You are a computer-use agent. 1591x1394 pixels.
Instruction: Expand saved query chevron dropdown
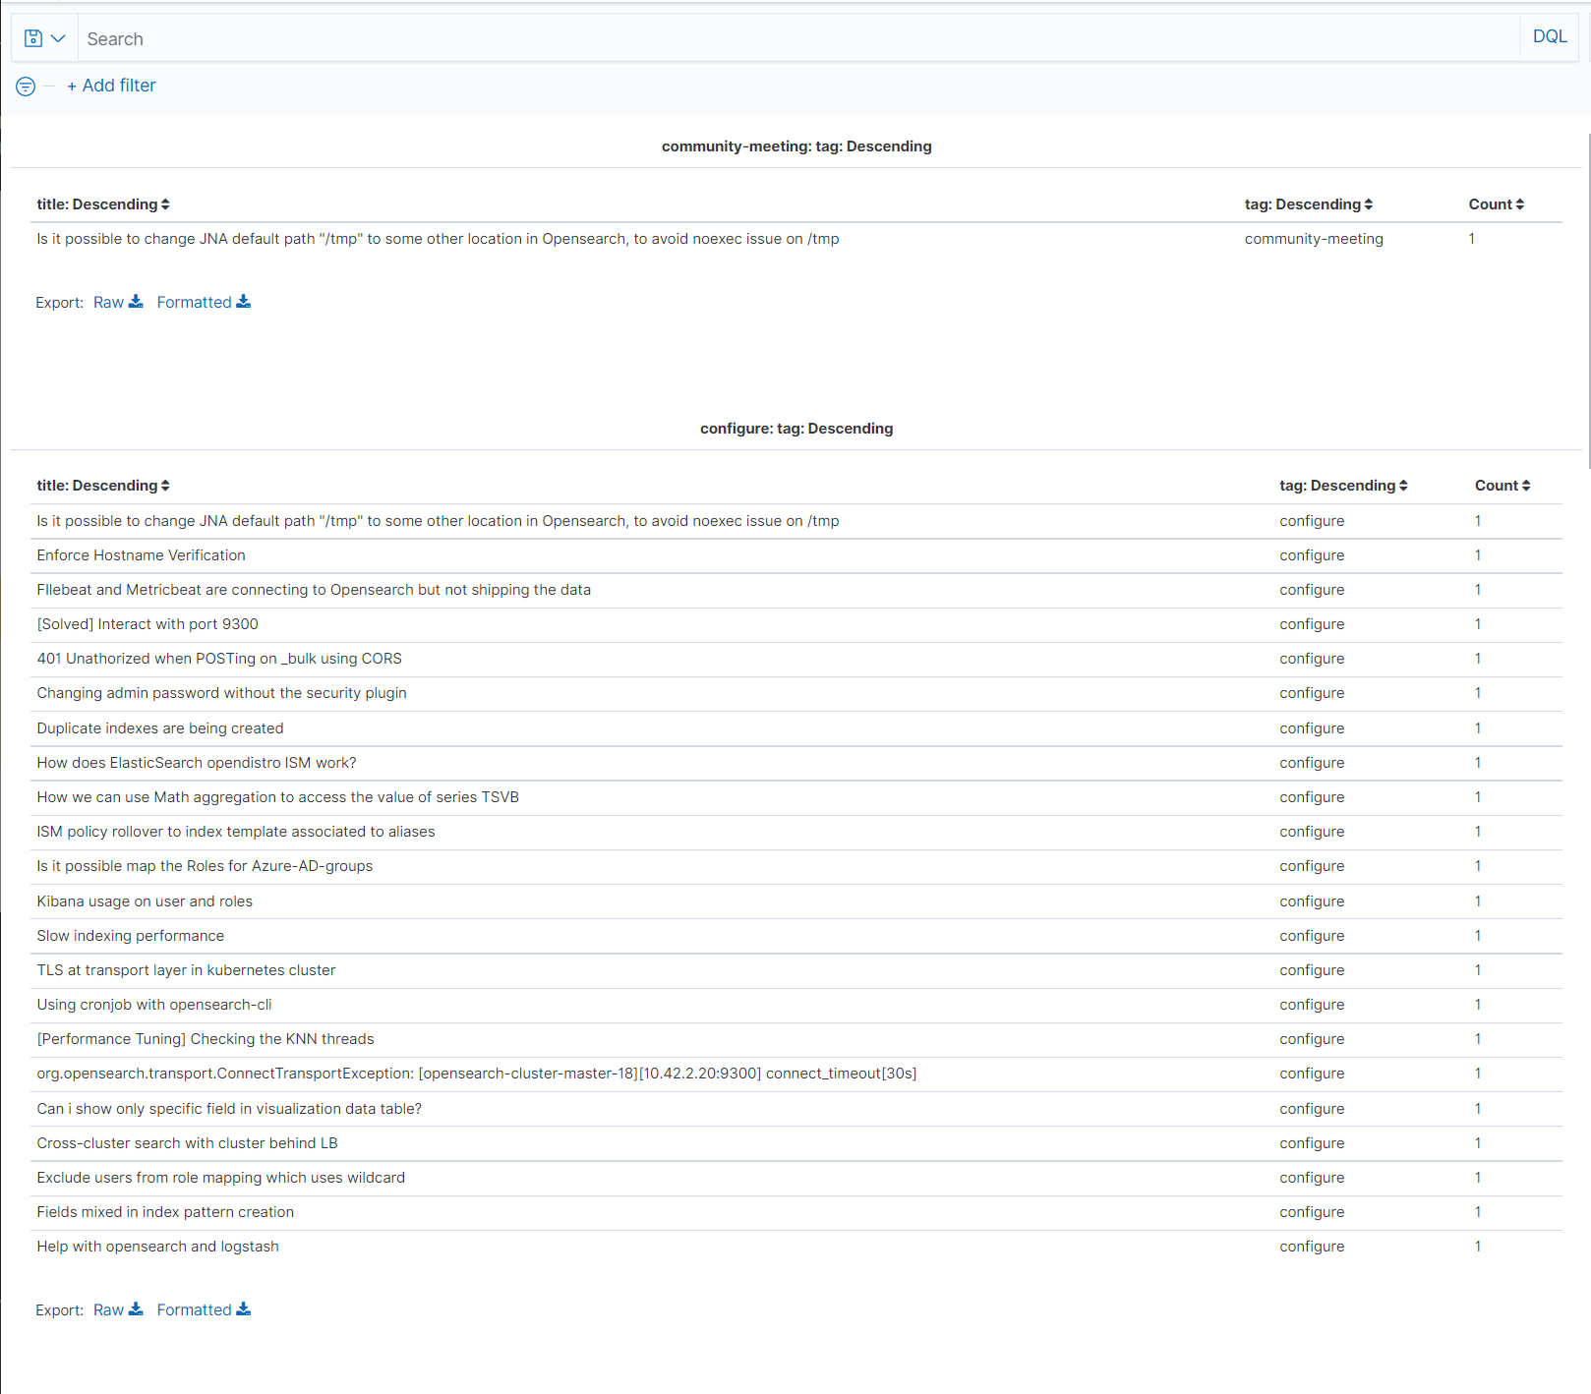click(58, 38)
